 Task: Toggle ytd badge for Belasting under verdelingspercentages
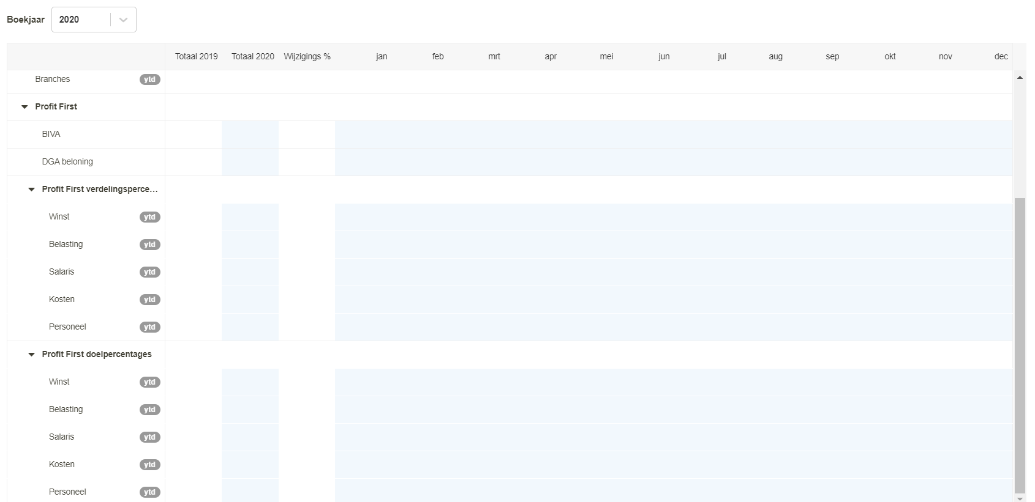(150, 245)
